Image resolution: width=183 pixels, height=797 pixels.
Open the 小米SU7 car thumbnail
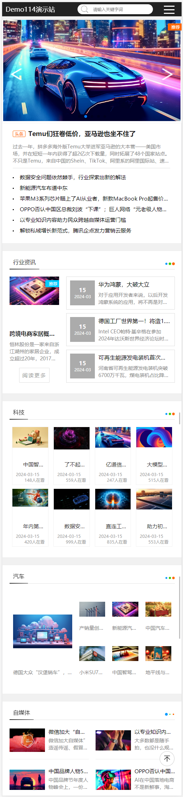(92, 653)
